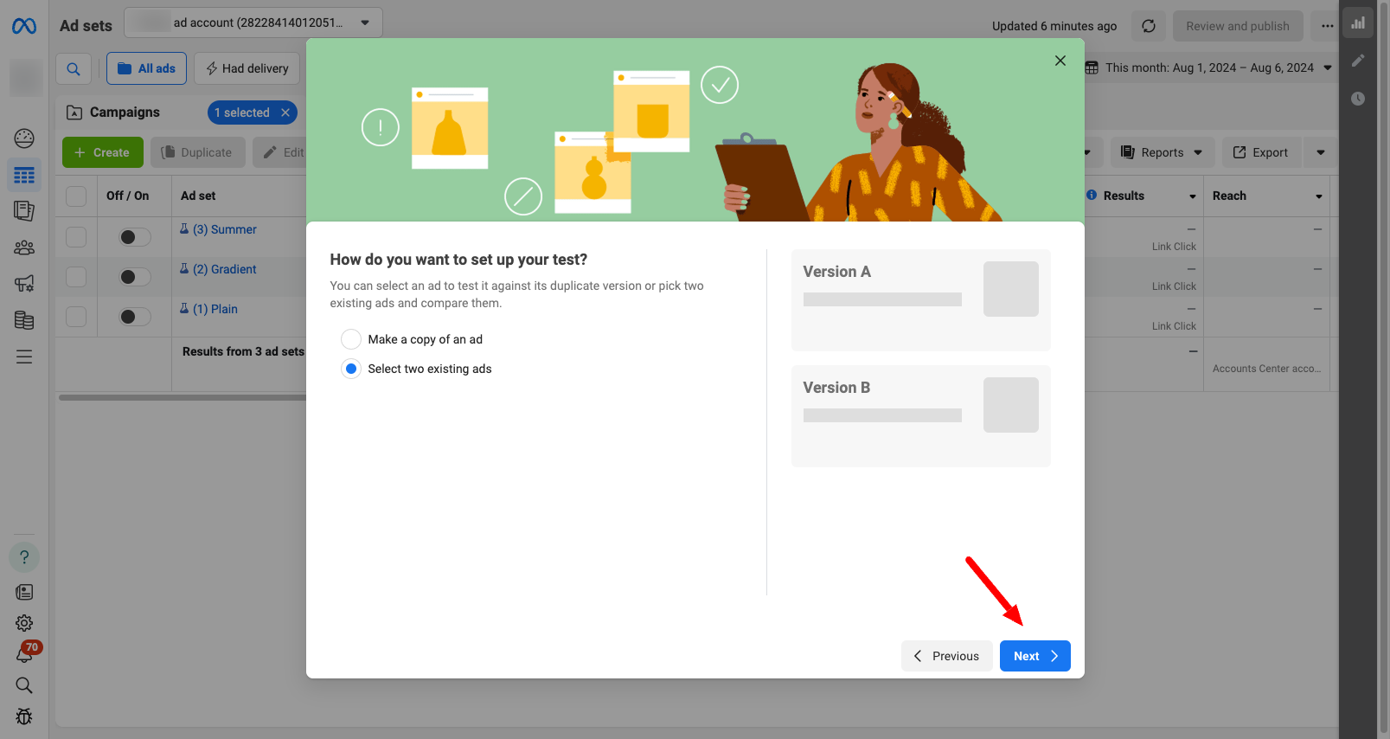Open the news feed icon in sidebar

click(x=24, y=592)
